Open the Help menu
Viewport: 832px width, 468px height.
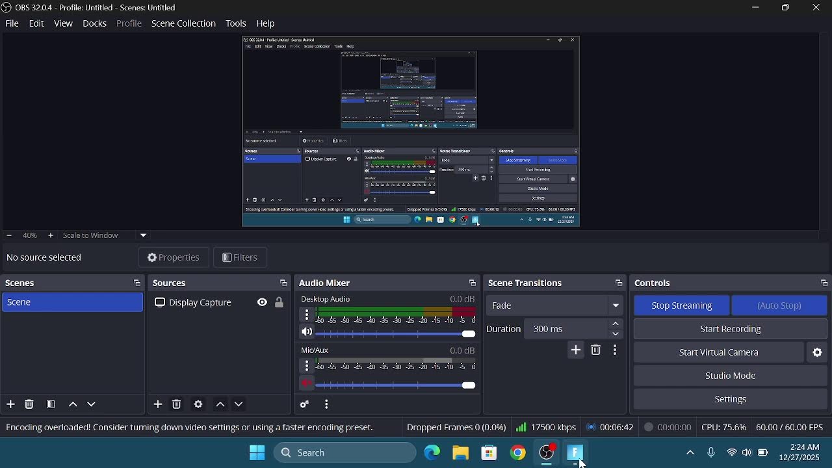tap(266, 23)
